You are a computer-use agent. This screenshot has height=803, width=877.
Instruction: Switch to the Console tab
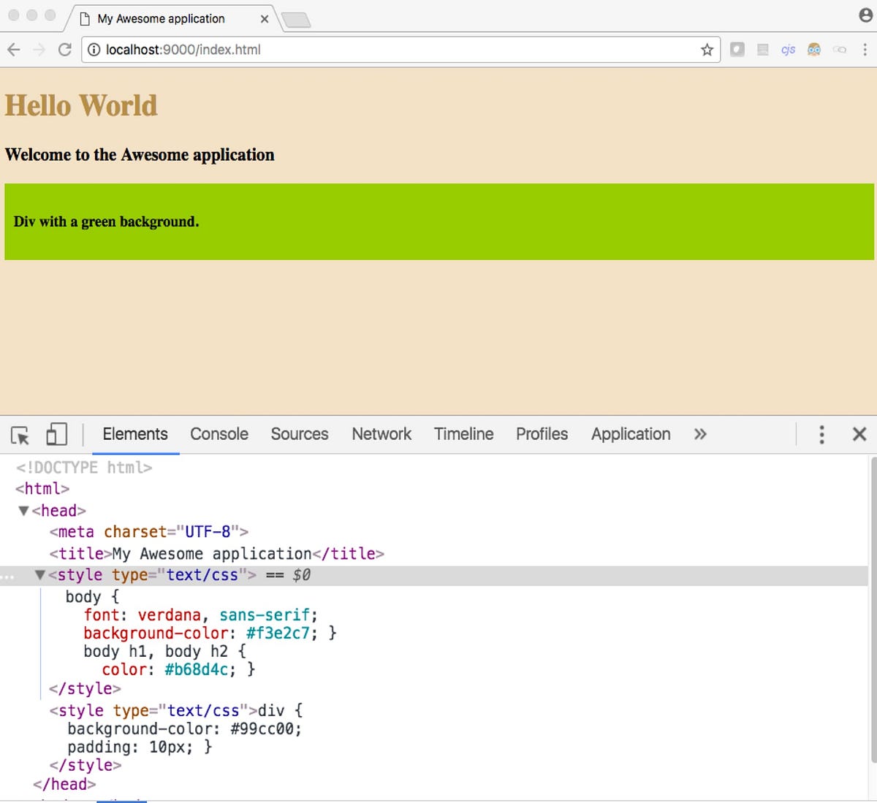tap(219, 434)
